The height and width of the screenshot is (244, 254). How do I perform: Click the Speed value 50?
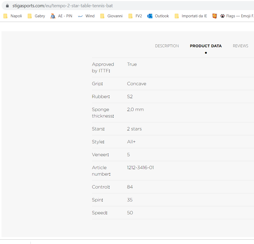[x=130, y=213]
